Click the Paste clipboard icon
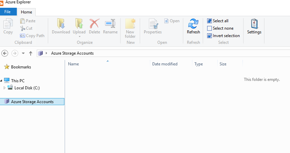This screenshot has height=153, width=290. coord(22,21)
